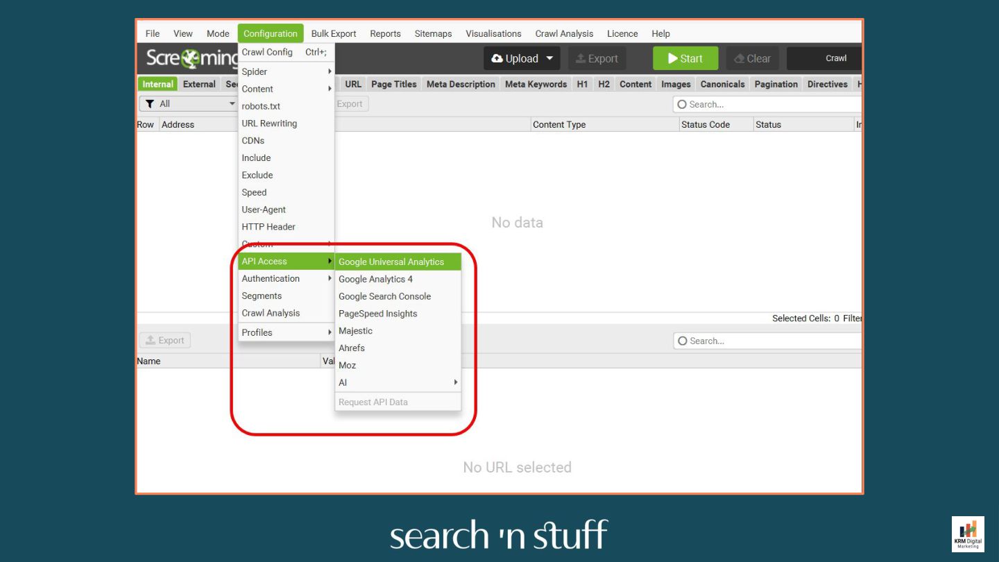
Task: Choose Google Universal Analytics API
Action: pos(398,262)
